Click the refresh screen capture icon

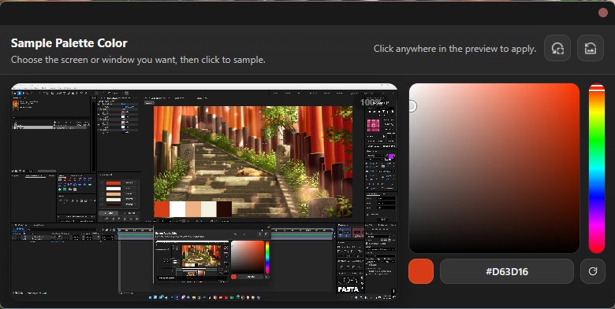pos(557,48)
